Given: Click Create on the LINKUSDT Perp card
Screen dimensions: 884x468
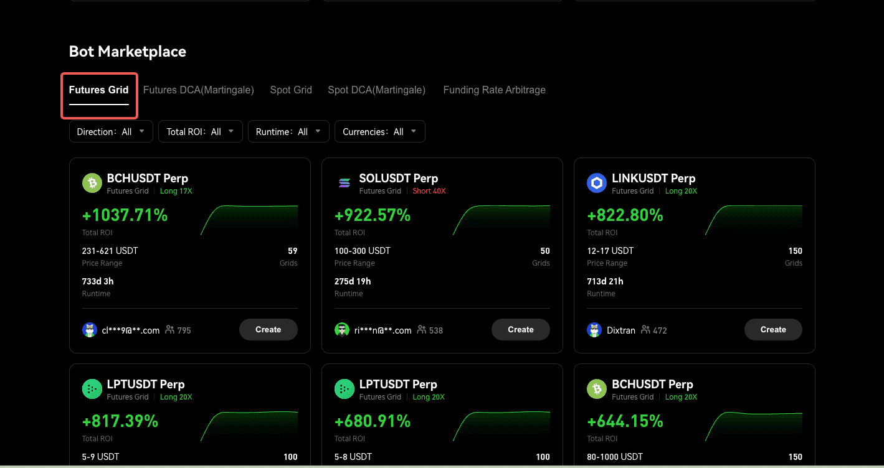Looking at the screenshot, I should (772, 330).
